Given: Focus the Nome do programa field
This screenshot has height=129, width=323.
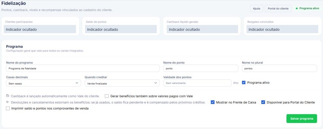Looking at the screenshot, I should pos(83,68).
